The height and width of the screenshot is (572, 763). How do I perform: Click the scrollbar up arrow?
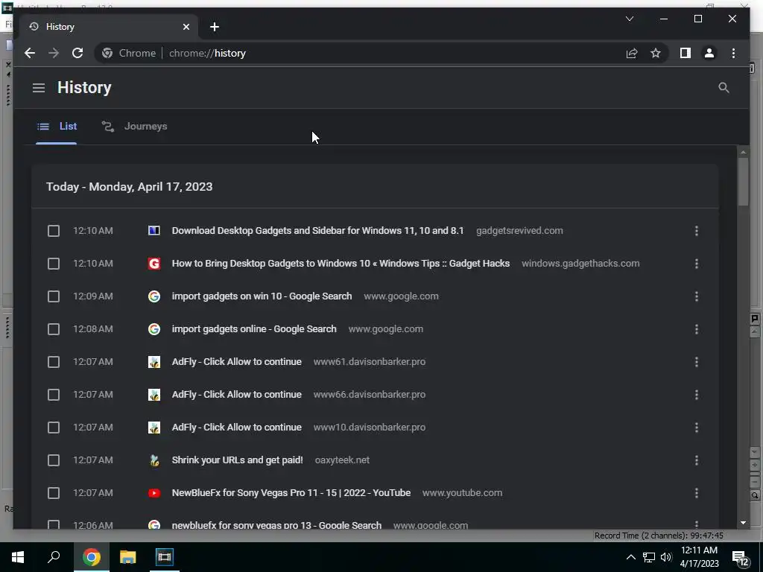(x=743, y=152)
